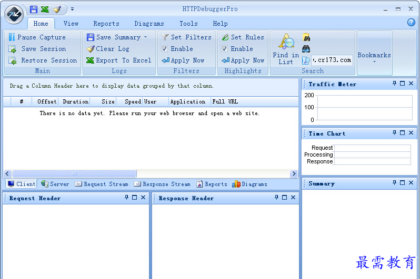420x279 pixels.
Task: Sort by the Full URL column header
Action: [x=225, y=101]
